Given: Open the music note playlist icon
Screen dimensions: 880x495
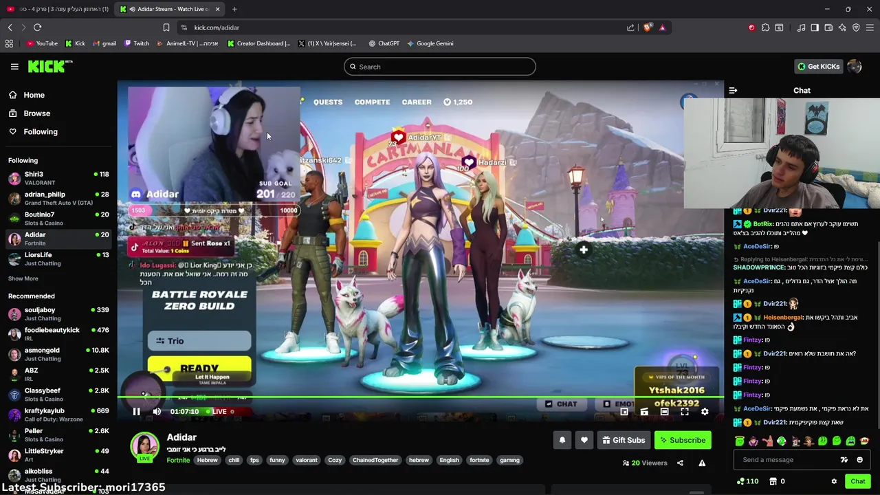Looking at the screenshot, I should coord(801,27).
